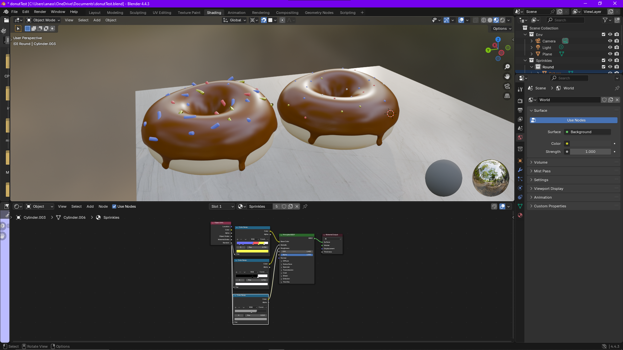The width and height of the screenshot is (623, 350).
Task: Exclude the Env collection from view layer
Action: point(604,34)
